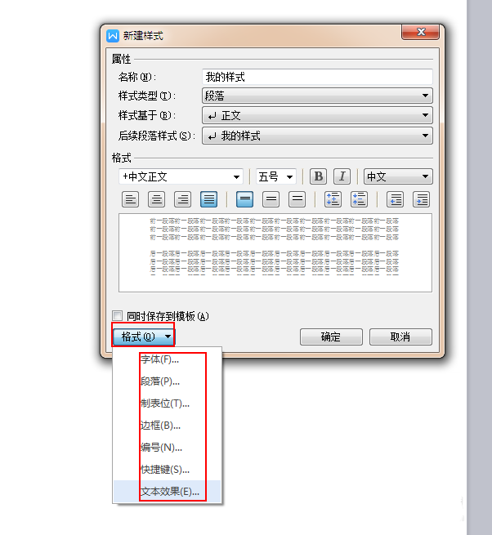The height and width of the screenshot is (535, 492).
Task: Select justified paragraph alignment icon
Action: click(208, 199)
